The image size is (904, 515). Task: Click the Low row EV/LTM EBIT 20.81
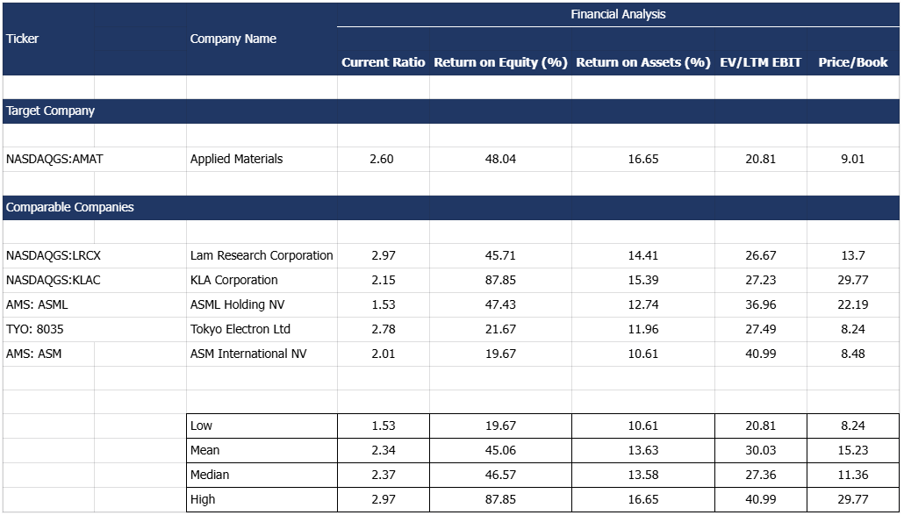pyautogui.click(x=760, y=426)
